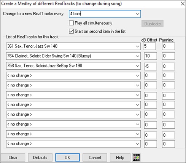Open the seventh row no change dropdown
The height and width of the screenshot is (163, 186).
point(73,105)
